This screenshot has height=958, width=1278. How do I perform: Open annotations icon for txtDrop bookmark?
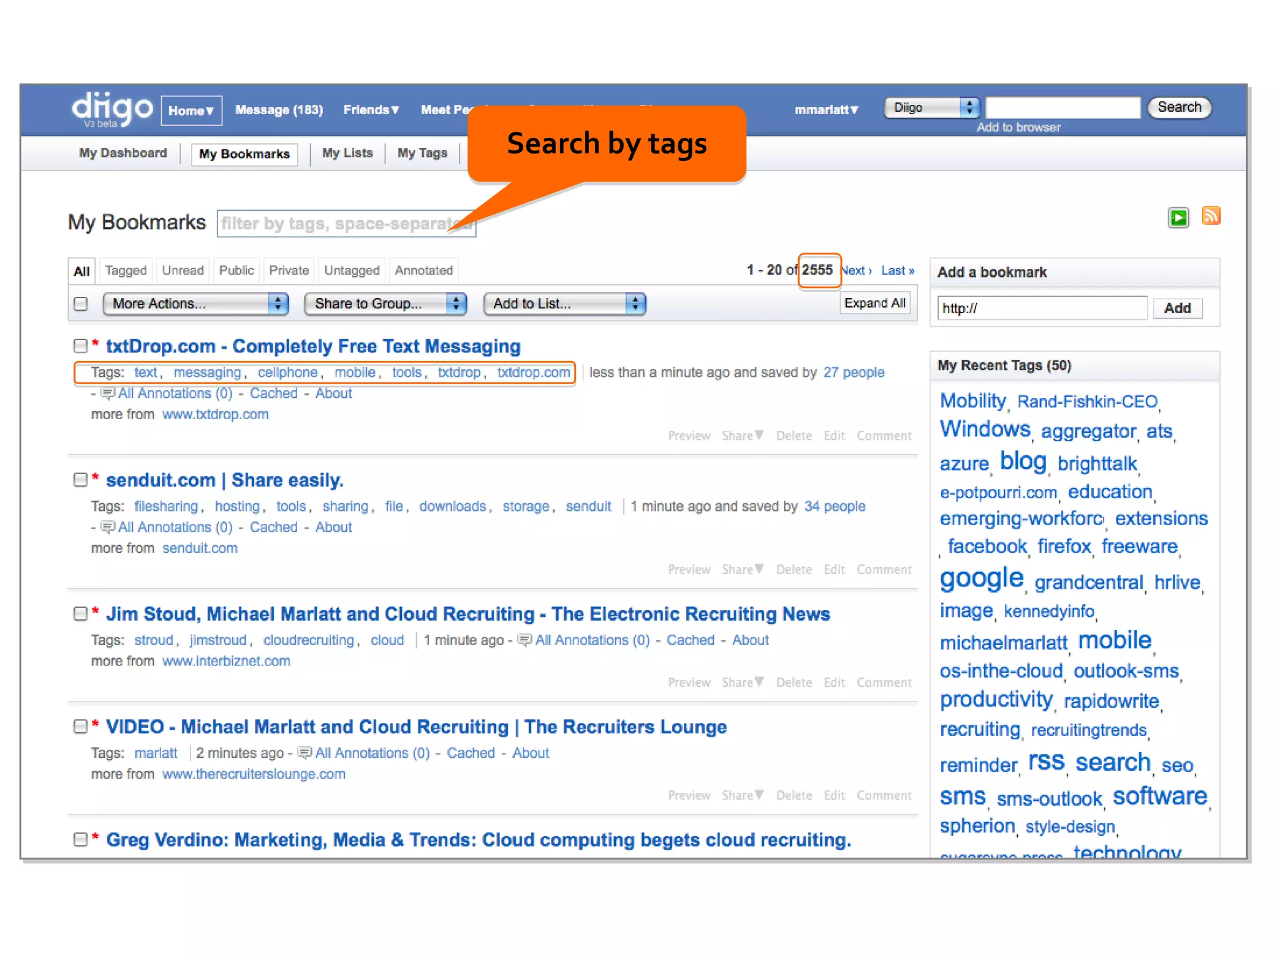click(108, 394)
